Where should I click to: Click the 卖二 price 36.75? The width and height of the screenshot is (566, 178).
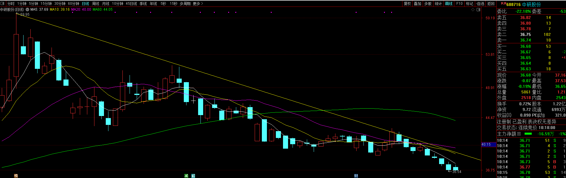pos(525,34)
